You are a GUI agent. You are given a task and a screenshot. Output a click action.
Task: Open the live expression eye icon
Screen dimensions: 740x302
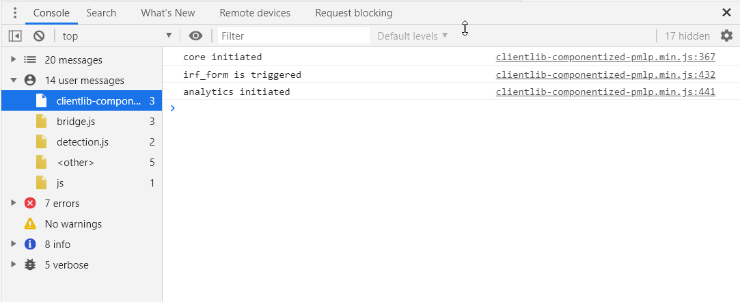coord(195,36)
